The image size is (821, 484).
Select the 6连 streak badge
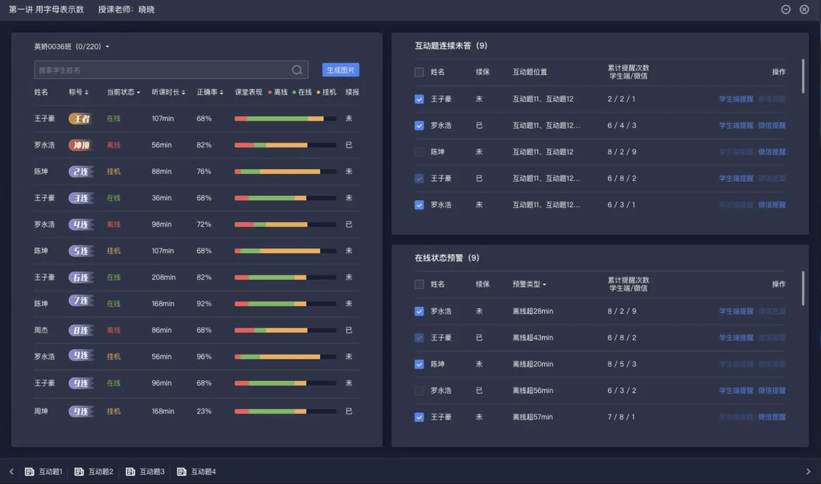[x=80, y=277]
